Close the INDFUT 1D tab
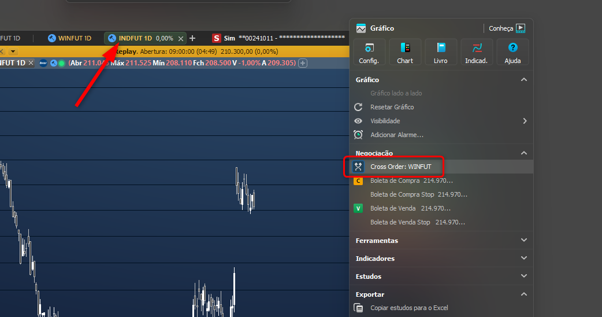The width and height of the screenshot is (602, 317). click(x=181, y=38)
